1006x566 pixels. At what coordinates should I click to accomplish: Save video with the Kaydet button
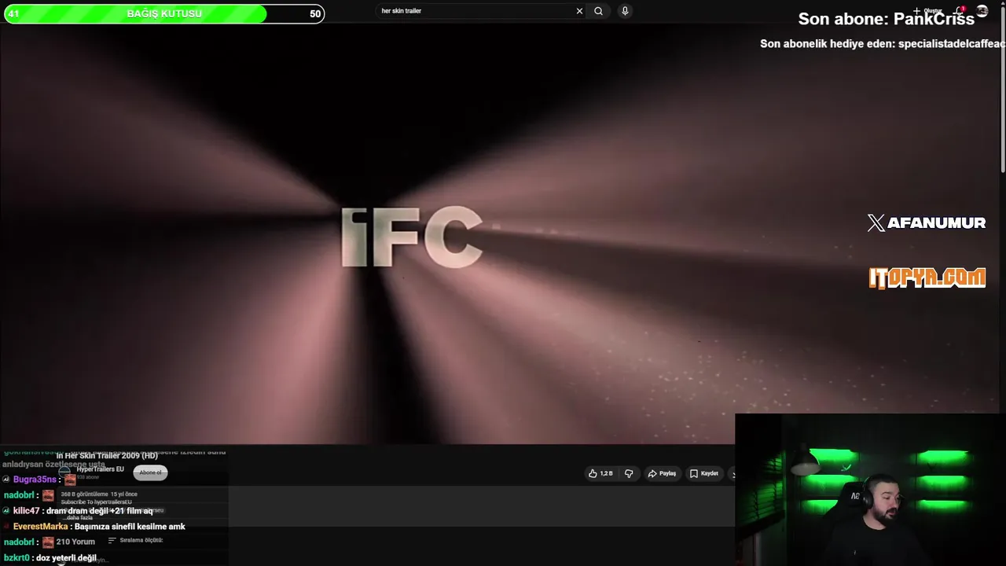[x=704, y=473]
